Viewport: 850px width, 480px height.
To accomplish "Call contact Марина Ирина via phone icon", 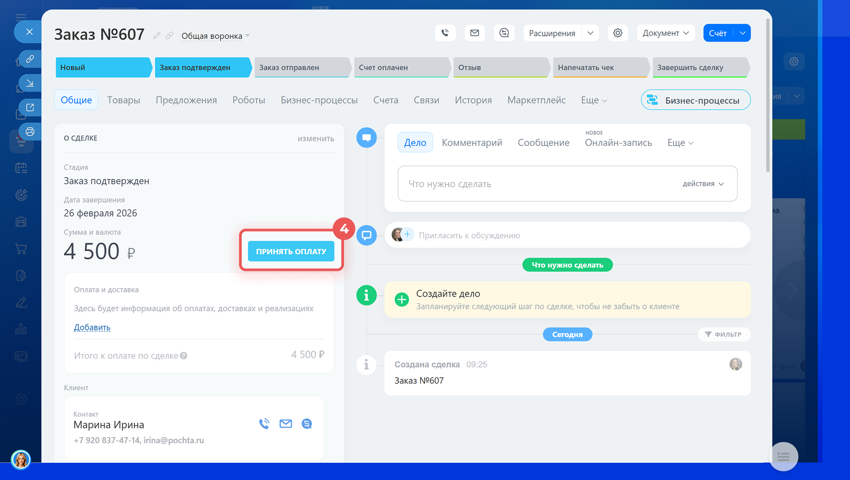I will coord(264,424).
